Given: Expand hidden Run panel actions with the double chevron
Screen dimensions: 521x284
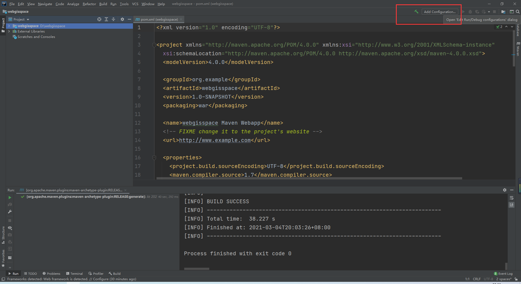Looking at the screenshot, I should [x=10, y=268].
